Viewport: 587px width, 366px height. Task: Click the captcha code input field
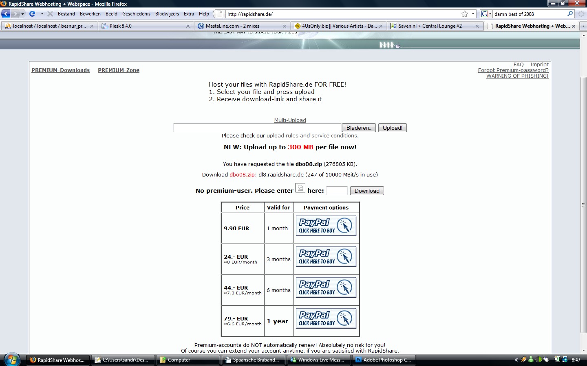pos(337,191)
